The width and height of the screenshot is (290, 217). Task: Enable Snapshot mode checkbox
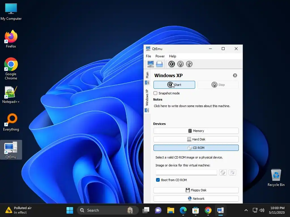[155, 93]
